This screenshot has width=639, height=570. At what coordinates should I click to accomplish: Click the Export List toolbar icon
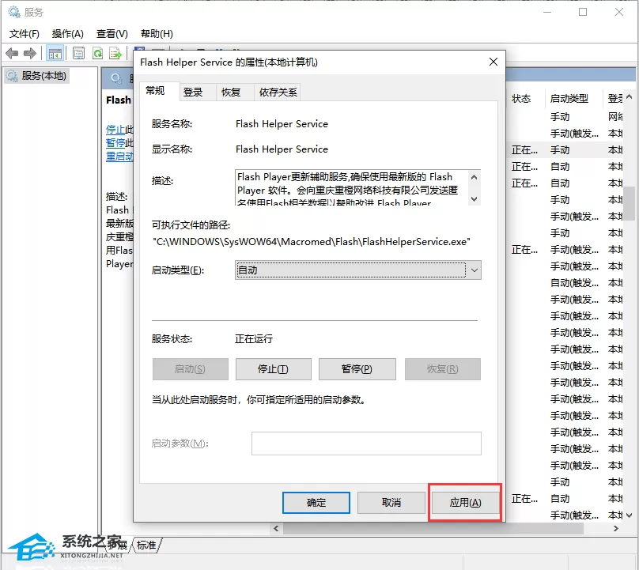point(115,54)
